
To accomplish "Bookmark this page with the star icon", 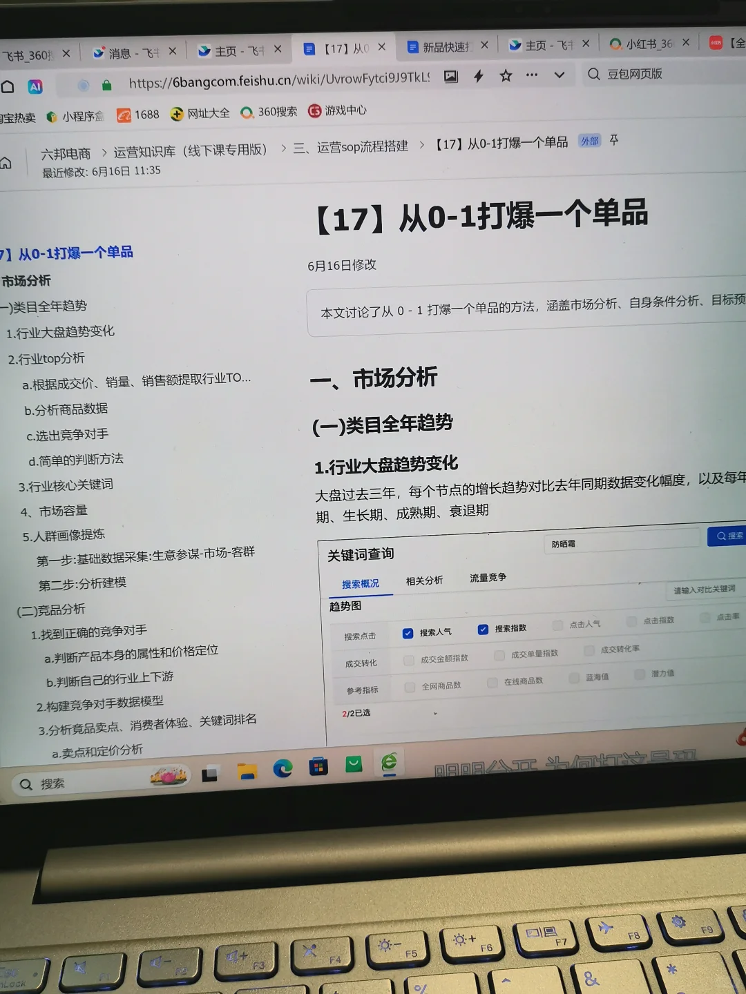I will coord(506,75).
